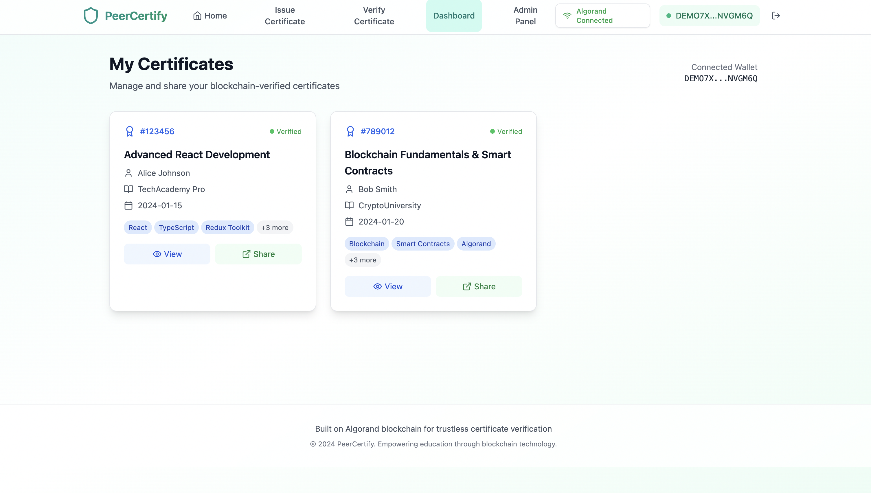
Task: Expand '+3 more' skills on the React certificate
Action: coord(275,227)
